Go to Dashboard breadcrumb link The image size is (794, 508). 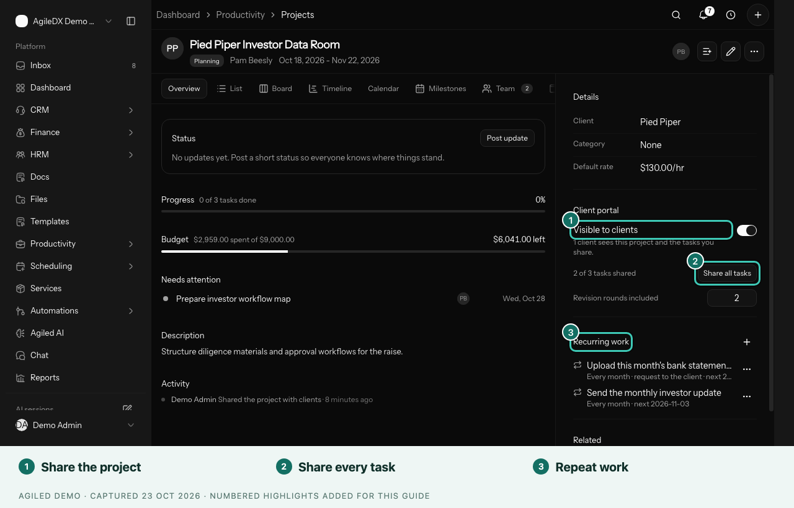coord(178,15)
